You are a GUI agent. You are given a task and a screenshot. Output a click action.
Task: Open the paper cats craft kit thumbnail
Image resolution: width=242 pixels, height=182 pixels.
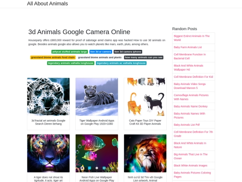pos(145,97)
